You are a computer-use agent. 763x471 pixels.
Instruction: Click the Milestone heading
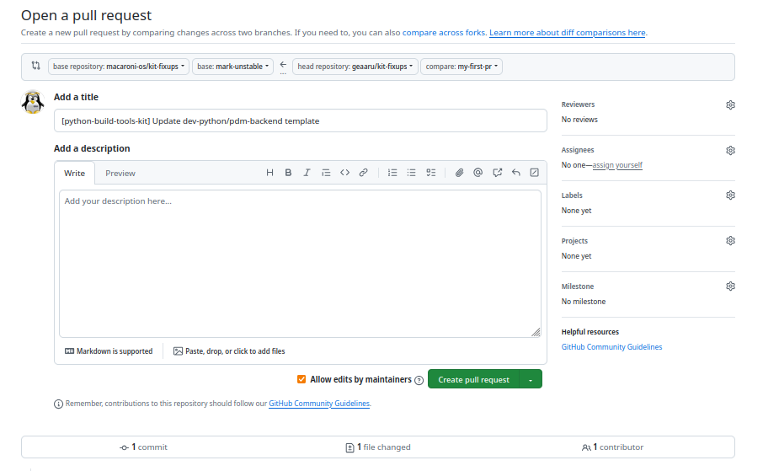click(578, 286)
